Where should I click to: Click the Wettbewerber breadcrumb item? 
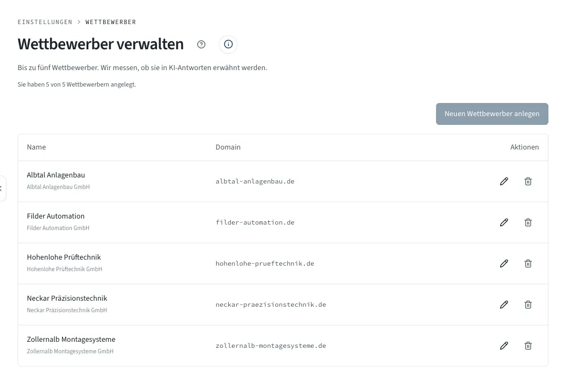[110, 22]
